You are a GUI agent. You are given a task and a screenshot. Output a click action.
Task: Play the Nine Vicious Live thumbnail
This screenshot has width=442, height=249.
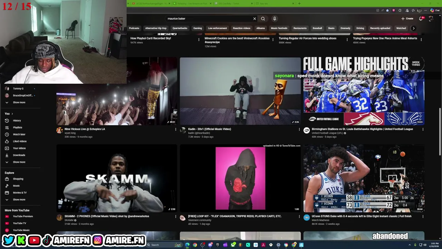[117, 91]
